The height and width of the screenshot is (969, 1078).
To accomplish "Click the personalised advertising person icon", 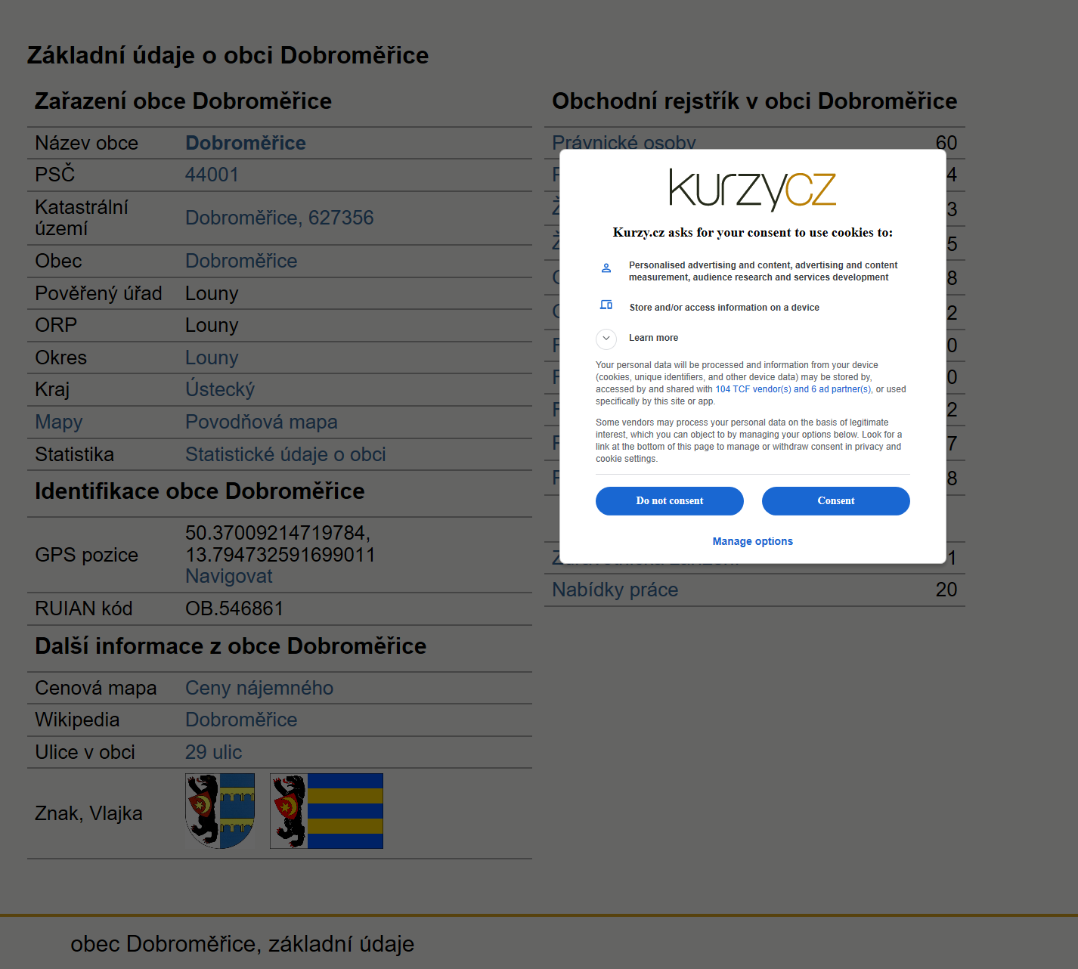I will tap(606, 268).
